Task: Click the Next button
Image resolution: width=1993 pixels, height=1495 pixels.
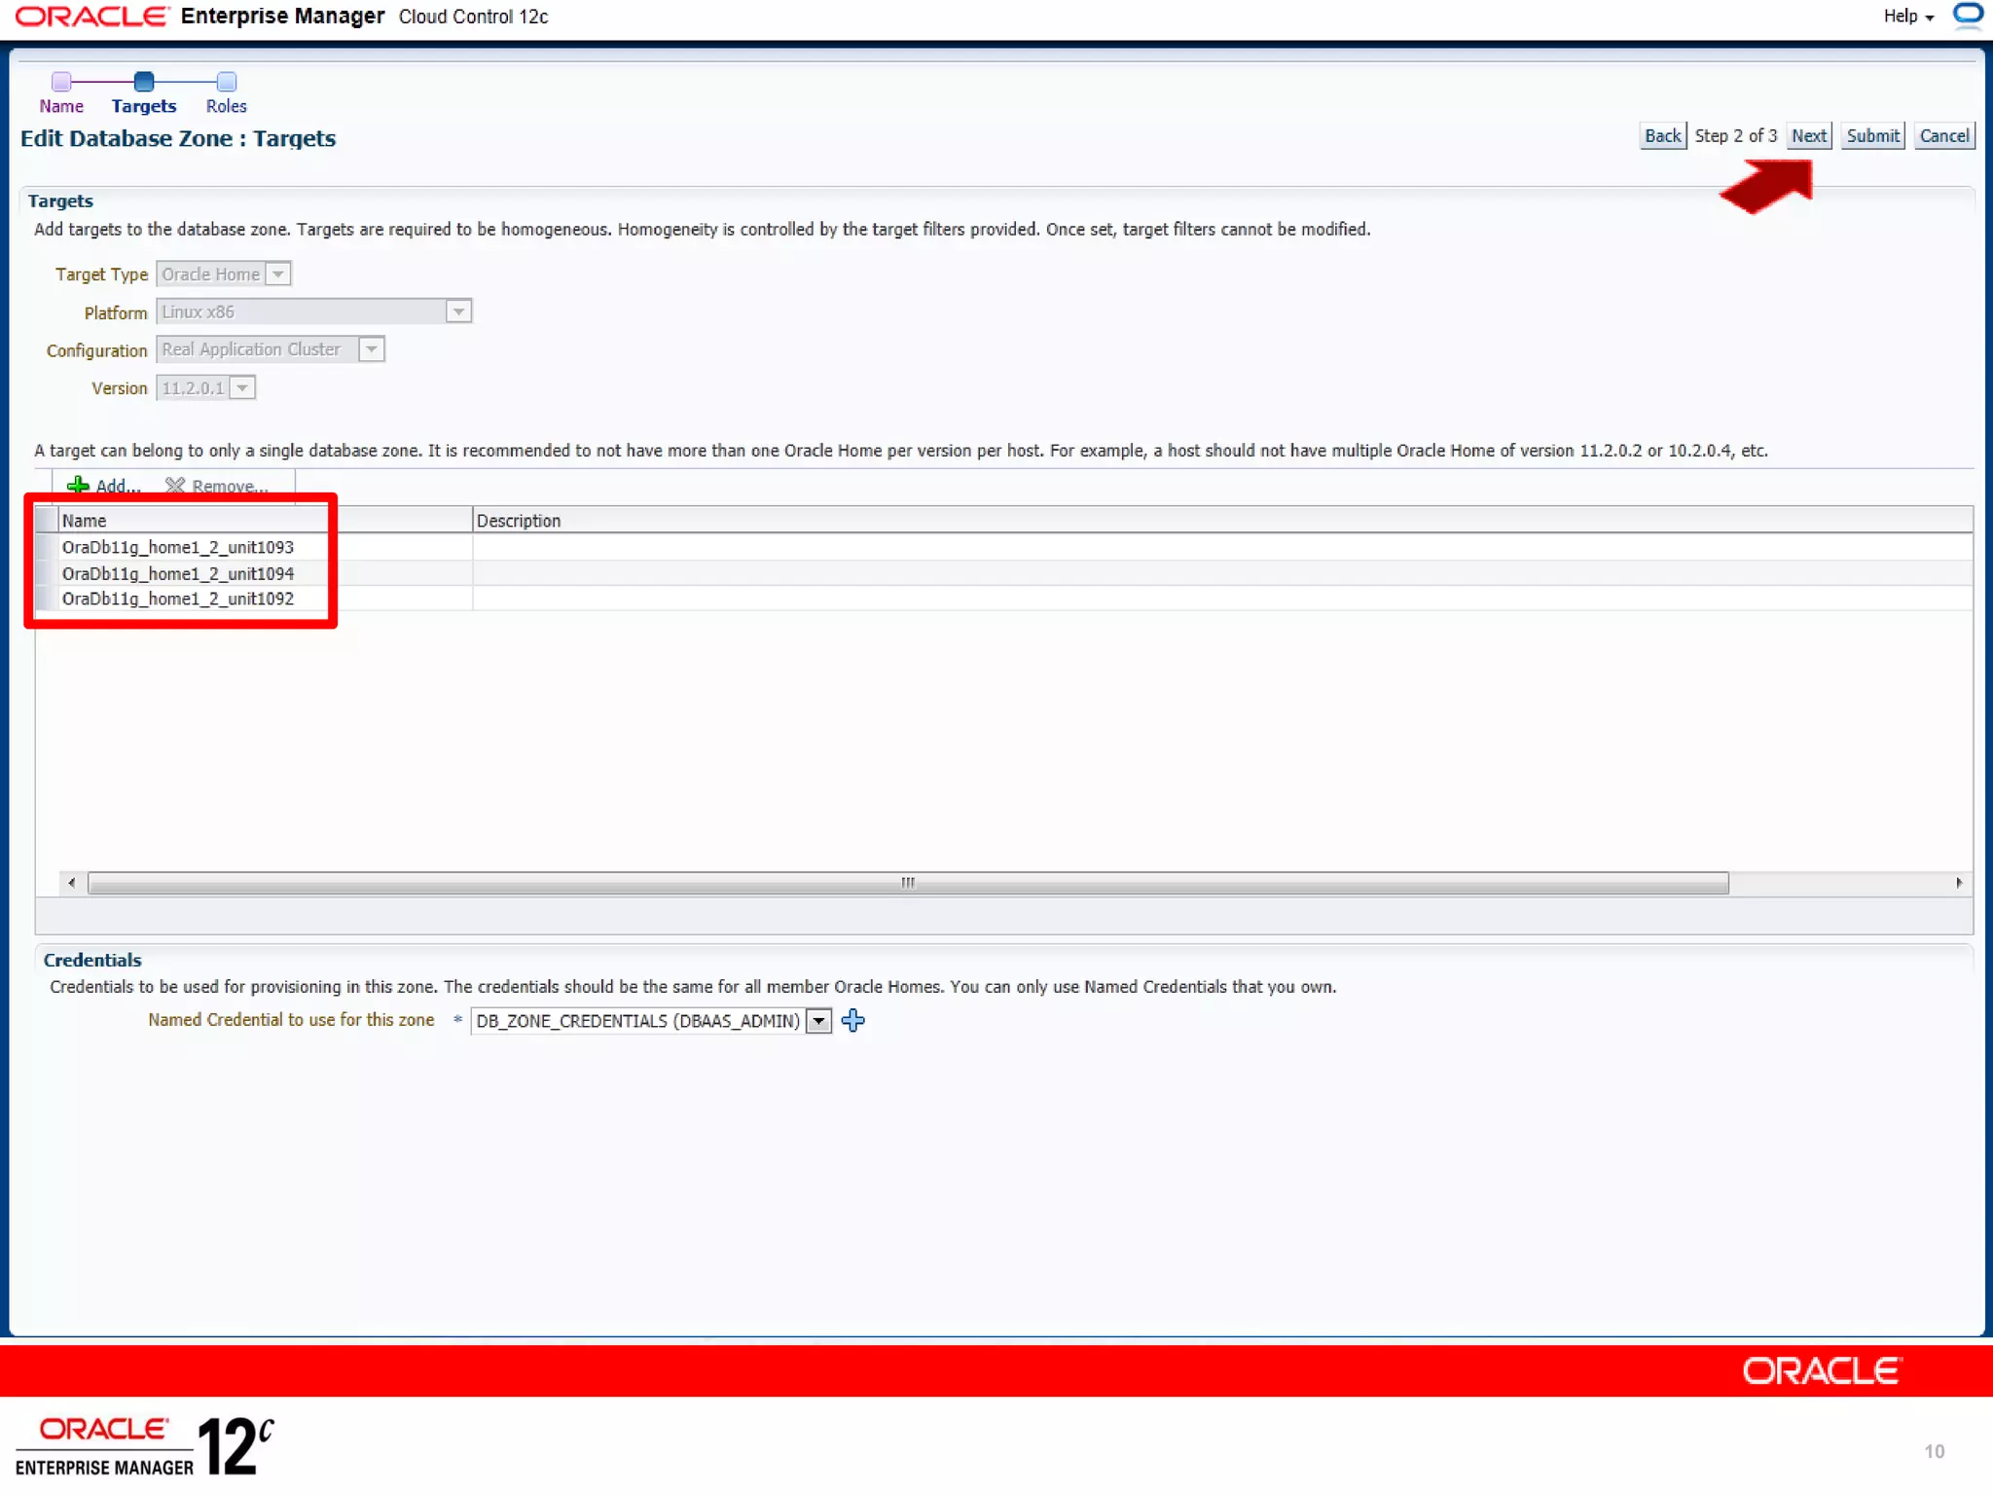Action: click(1808, 136)
